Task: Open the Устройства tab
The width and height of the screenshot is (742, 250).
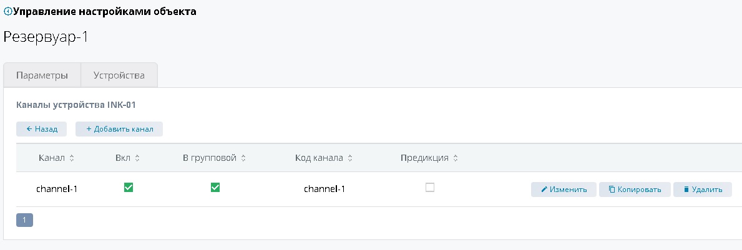Action: click(119, 75)
